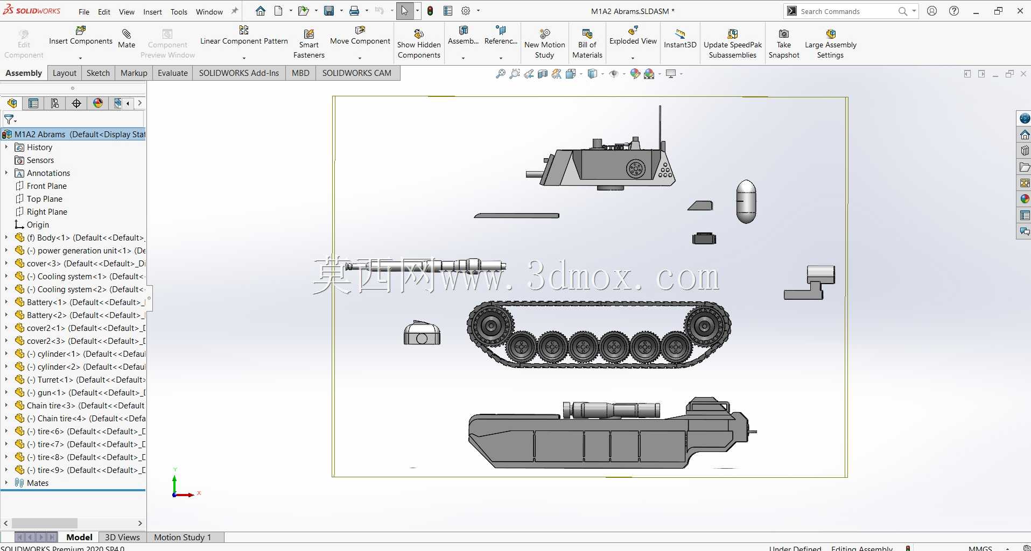The image size is (1031, 551).
Task: Open Reference Geometry tool
Action: pos(501,36)
